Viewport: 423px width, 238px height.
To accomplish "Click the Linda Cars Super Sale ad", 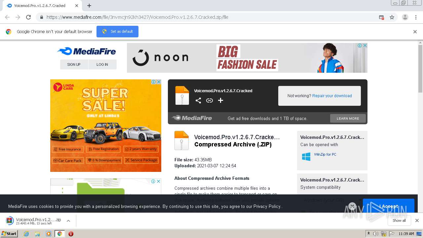I will tap(106, 126).
